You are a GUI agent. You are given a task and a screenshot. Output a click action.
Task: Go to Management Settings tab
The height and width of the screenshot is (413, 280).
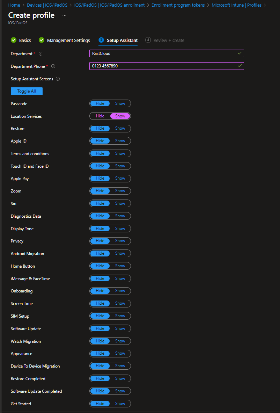[x=68, y=41]
